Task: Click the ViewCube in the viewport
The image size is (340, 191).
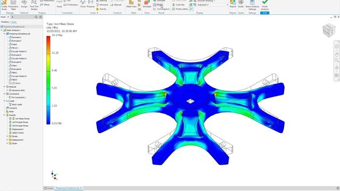Action: [329, 30]
